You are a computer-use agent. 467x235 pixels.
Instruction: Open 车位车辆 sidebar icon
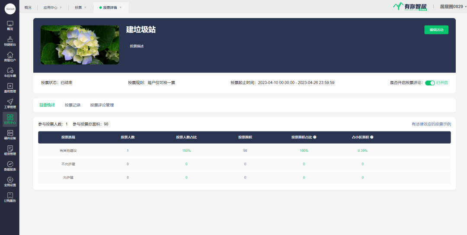coord(10,72)
